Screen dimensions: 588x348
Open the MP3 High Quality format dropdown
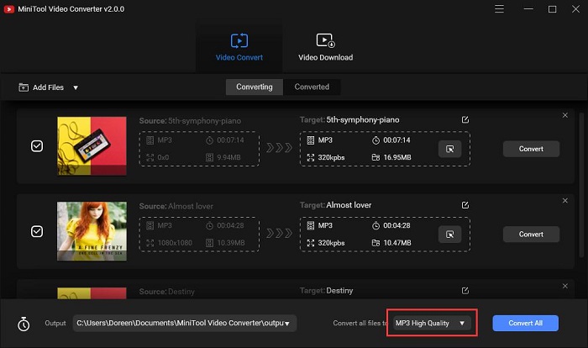[432, 324]
